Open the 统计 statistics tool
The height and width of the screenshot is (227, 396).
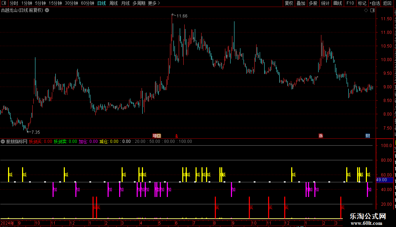[325, 3]
